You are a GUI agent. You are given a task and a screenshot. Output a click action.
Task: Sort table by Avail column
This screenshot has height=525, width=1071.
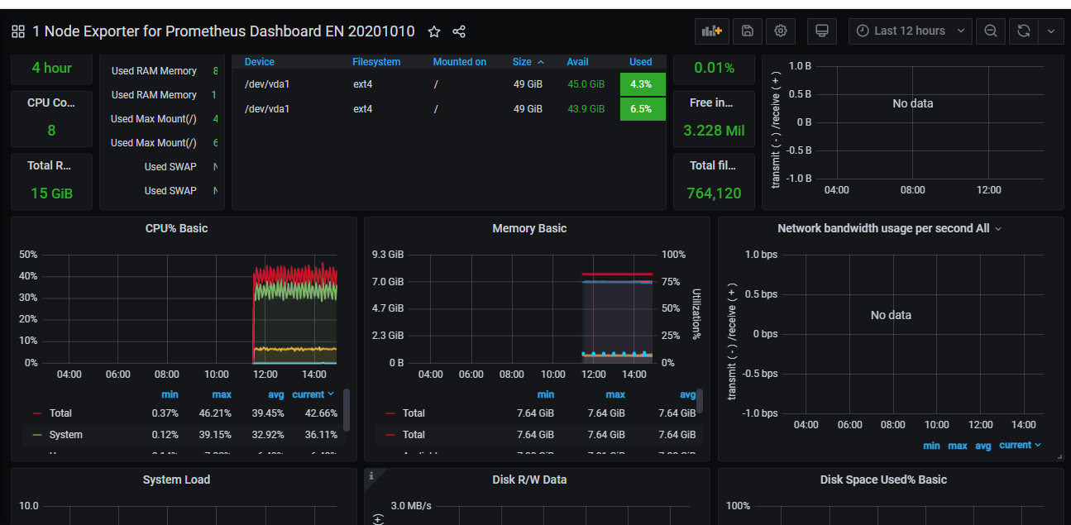click(577, 62)
